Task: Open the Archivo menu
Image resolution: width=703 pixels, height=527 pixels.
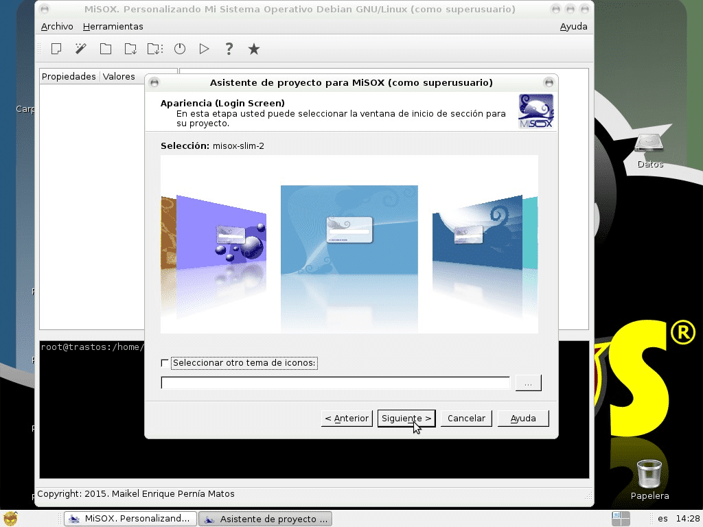Action: pyautogui.click(x=57, y=27)
